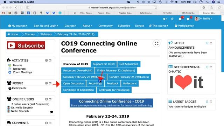Image resolution: width=224 pixels, height=126 pixels.
Task: Go back with Safari back arrow
Action: (x=16, y=7)
